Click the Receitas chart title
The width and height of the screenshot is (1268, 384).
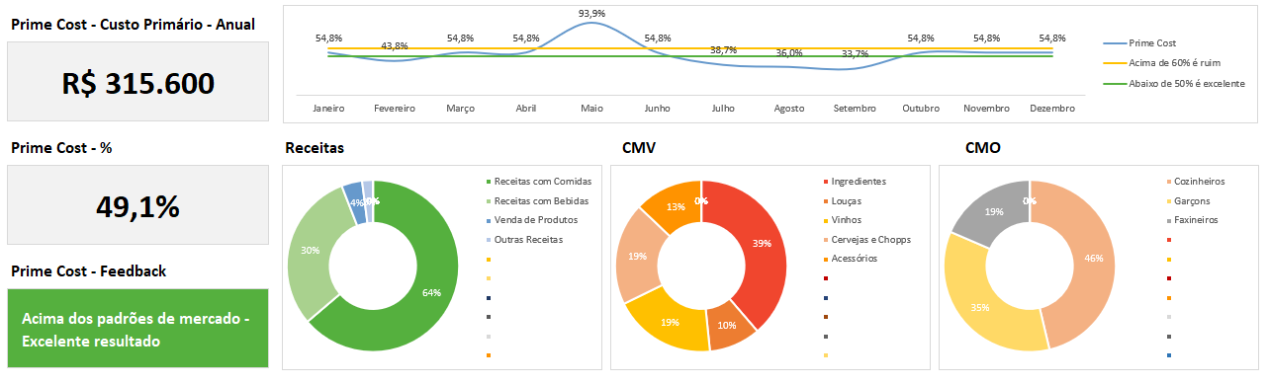click(315, 148)
